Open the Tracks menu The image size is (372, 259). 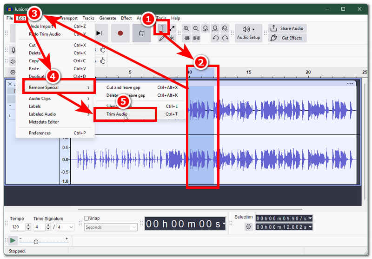88,18
